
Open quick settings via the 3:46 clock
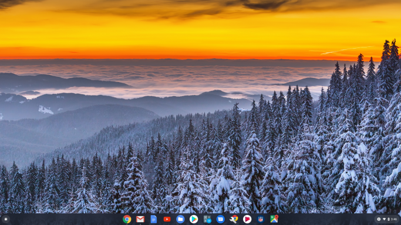pyautogui.click(x=394, y=219)
